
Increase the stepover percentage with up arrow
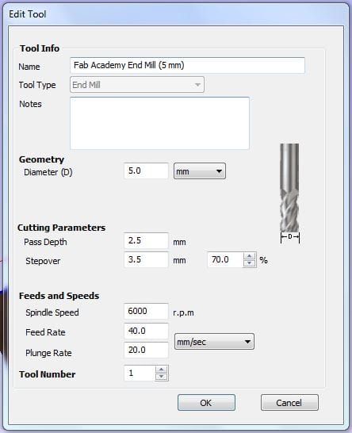pyautogui.click(x=249, y=256)
